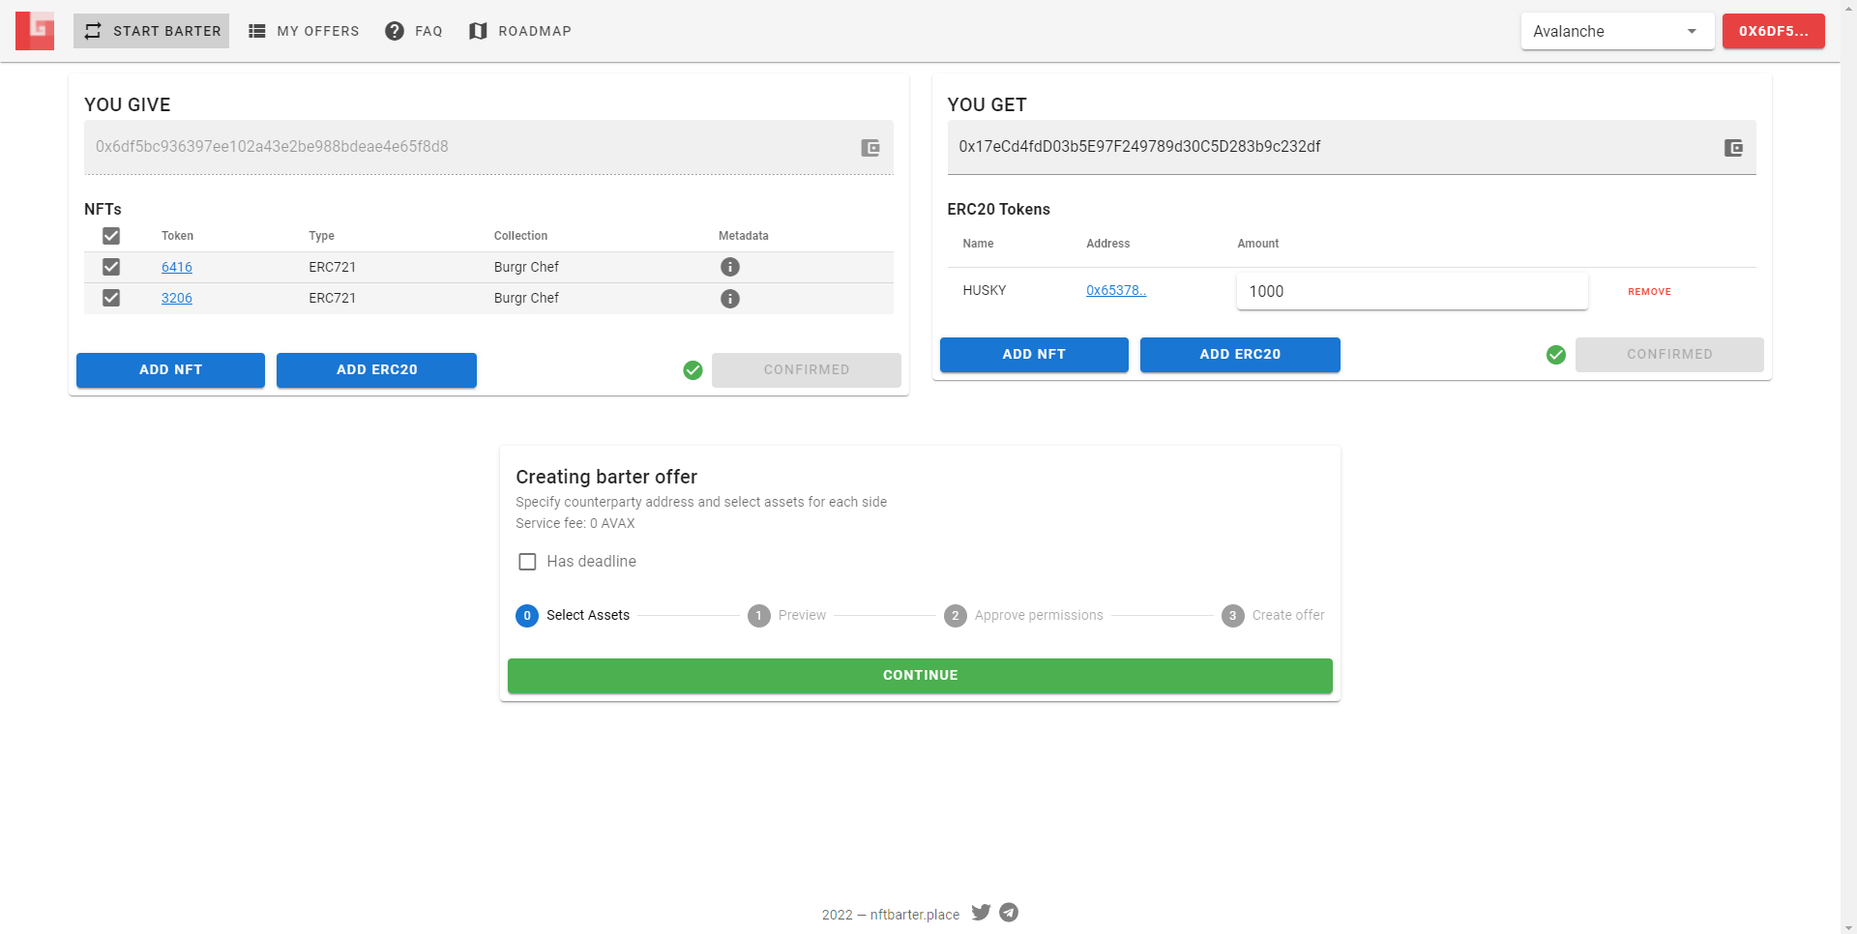Viewport: 1857px width, 934px height.
Task: Go to My Offers page
Action: [x=304, y=31]
